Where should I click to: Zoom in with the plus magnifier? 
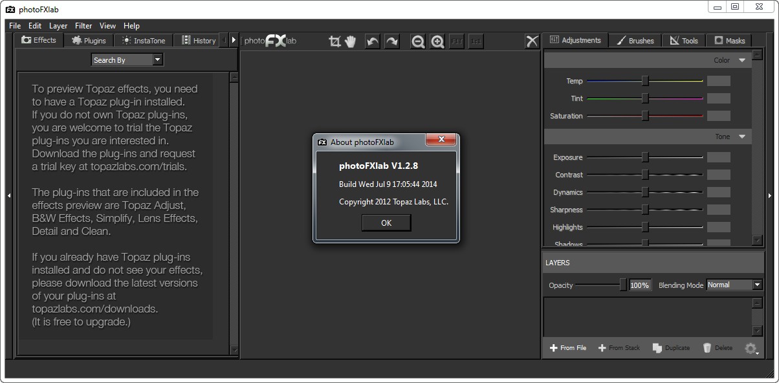click(x=437, y=41)
